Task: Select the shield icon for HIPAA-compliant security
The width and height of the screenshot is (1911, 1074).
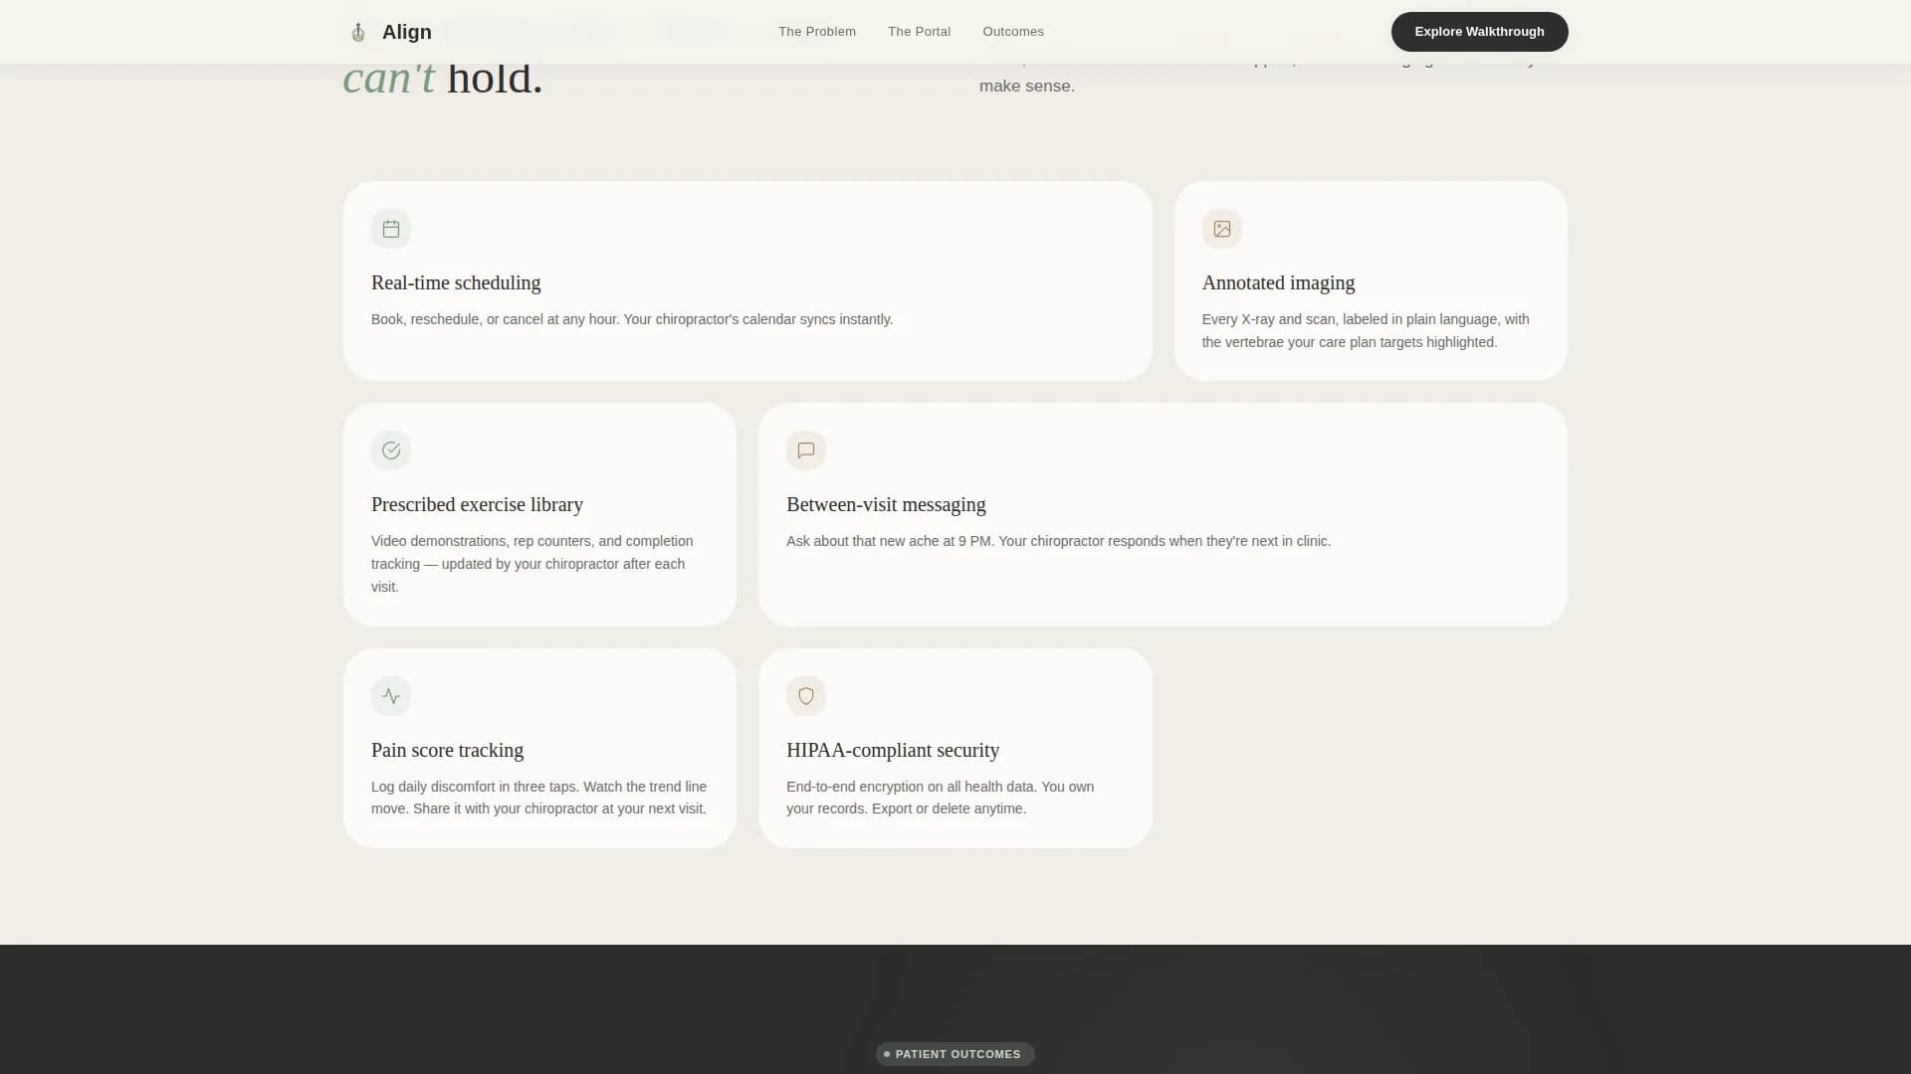Action: [805, 696]
